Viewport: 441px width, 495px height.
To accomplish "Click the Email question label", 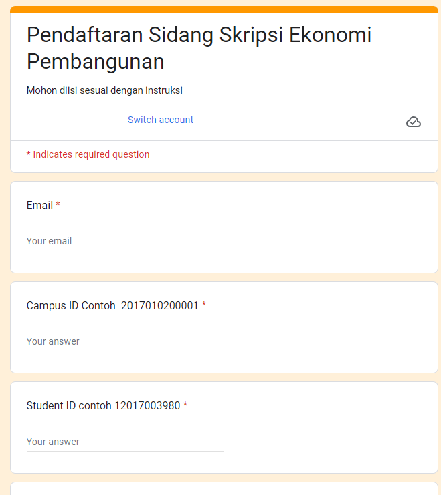I will pos(39,206).
